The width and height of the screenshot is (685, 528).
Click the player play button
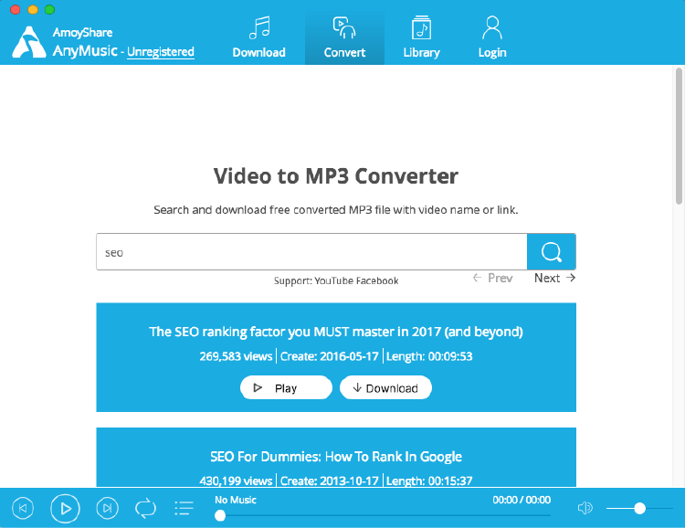coord(65,508)
